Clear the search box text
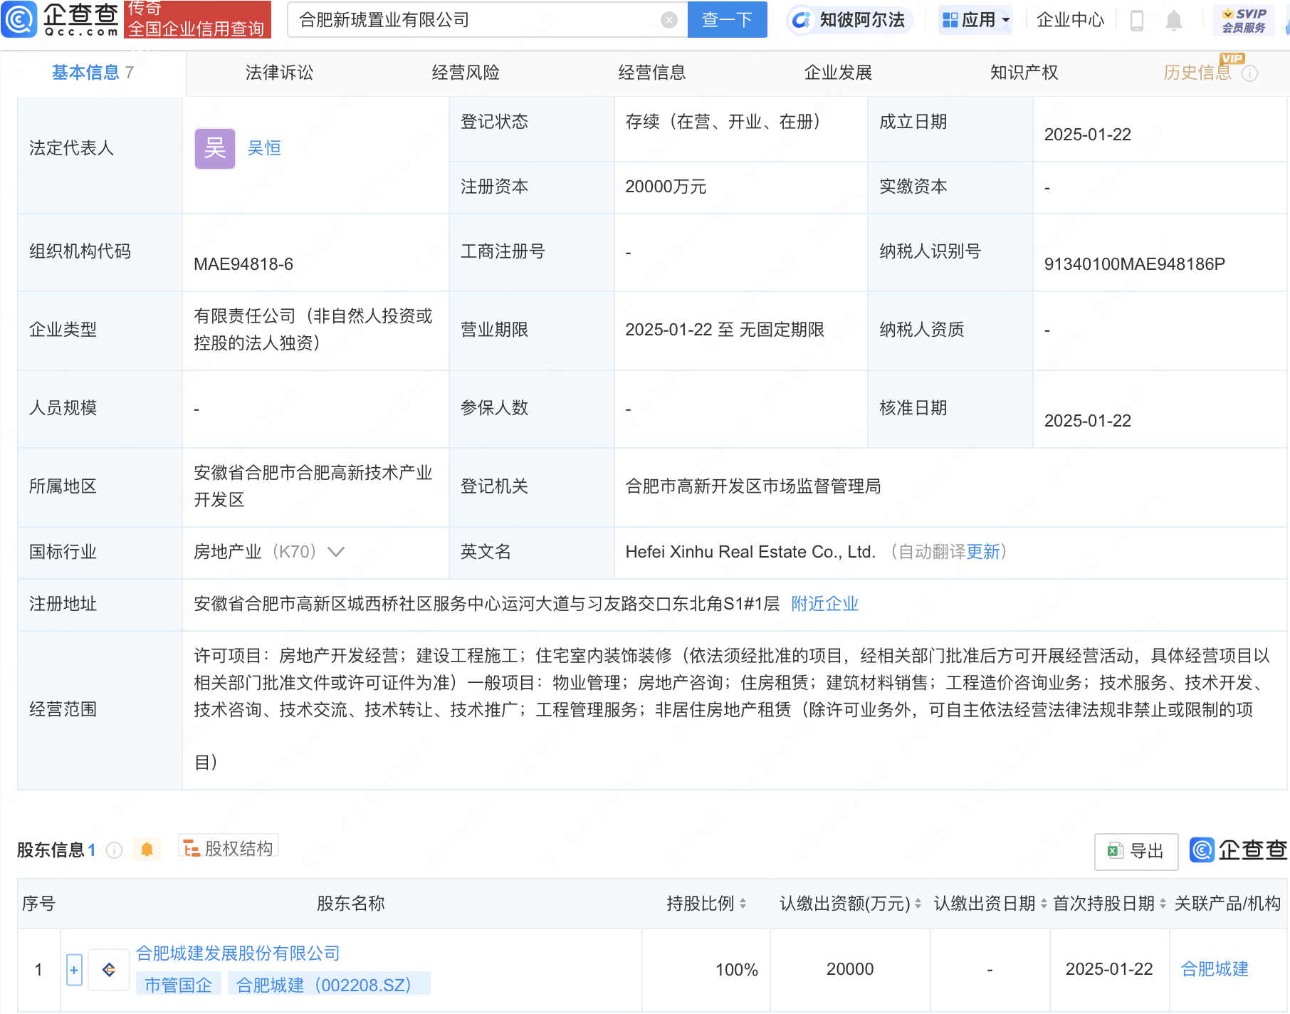The image size is (1290, 1014). [668, 20]
